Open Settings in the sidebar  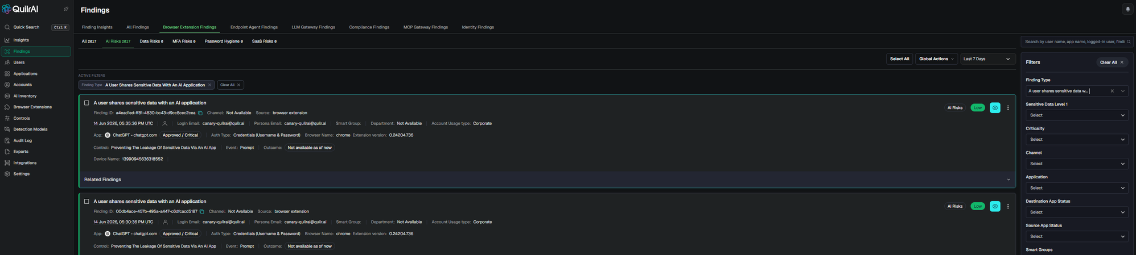pos(21,174)
